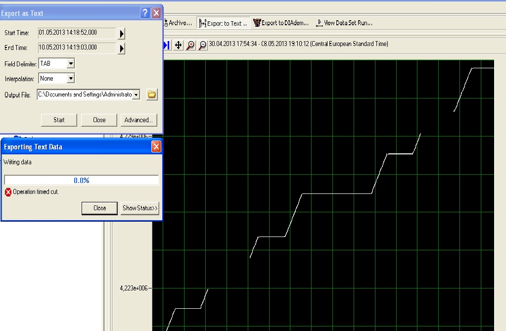Expand the Output File path dropdown

click(x=136, y=95)
